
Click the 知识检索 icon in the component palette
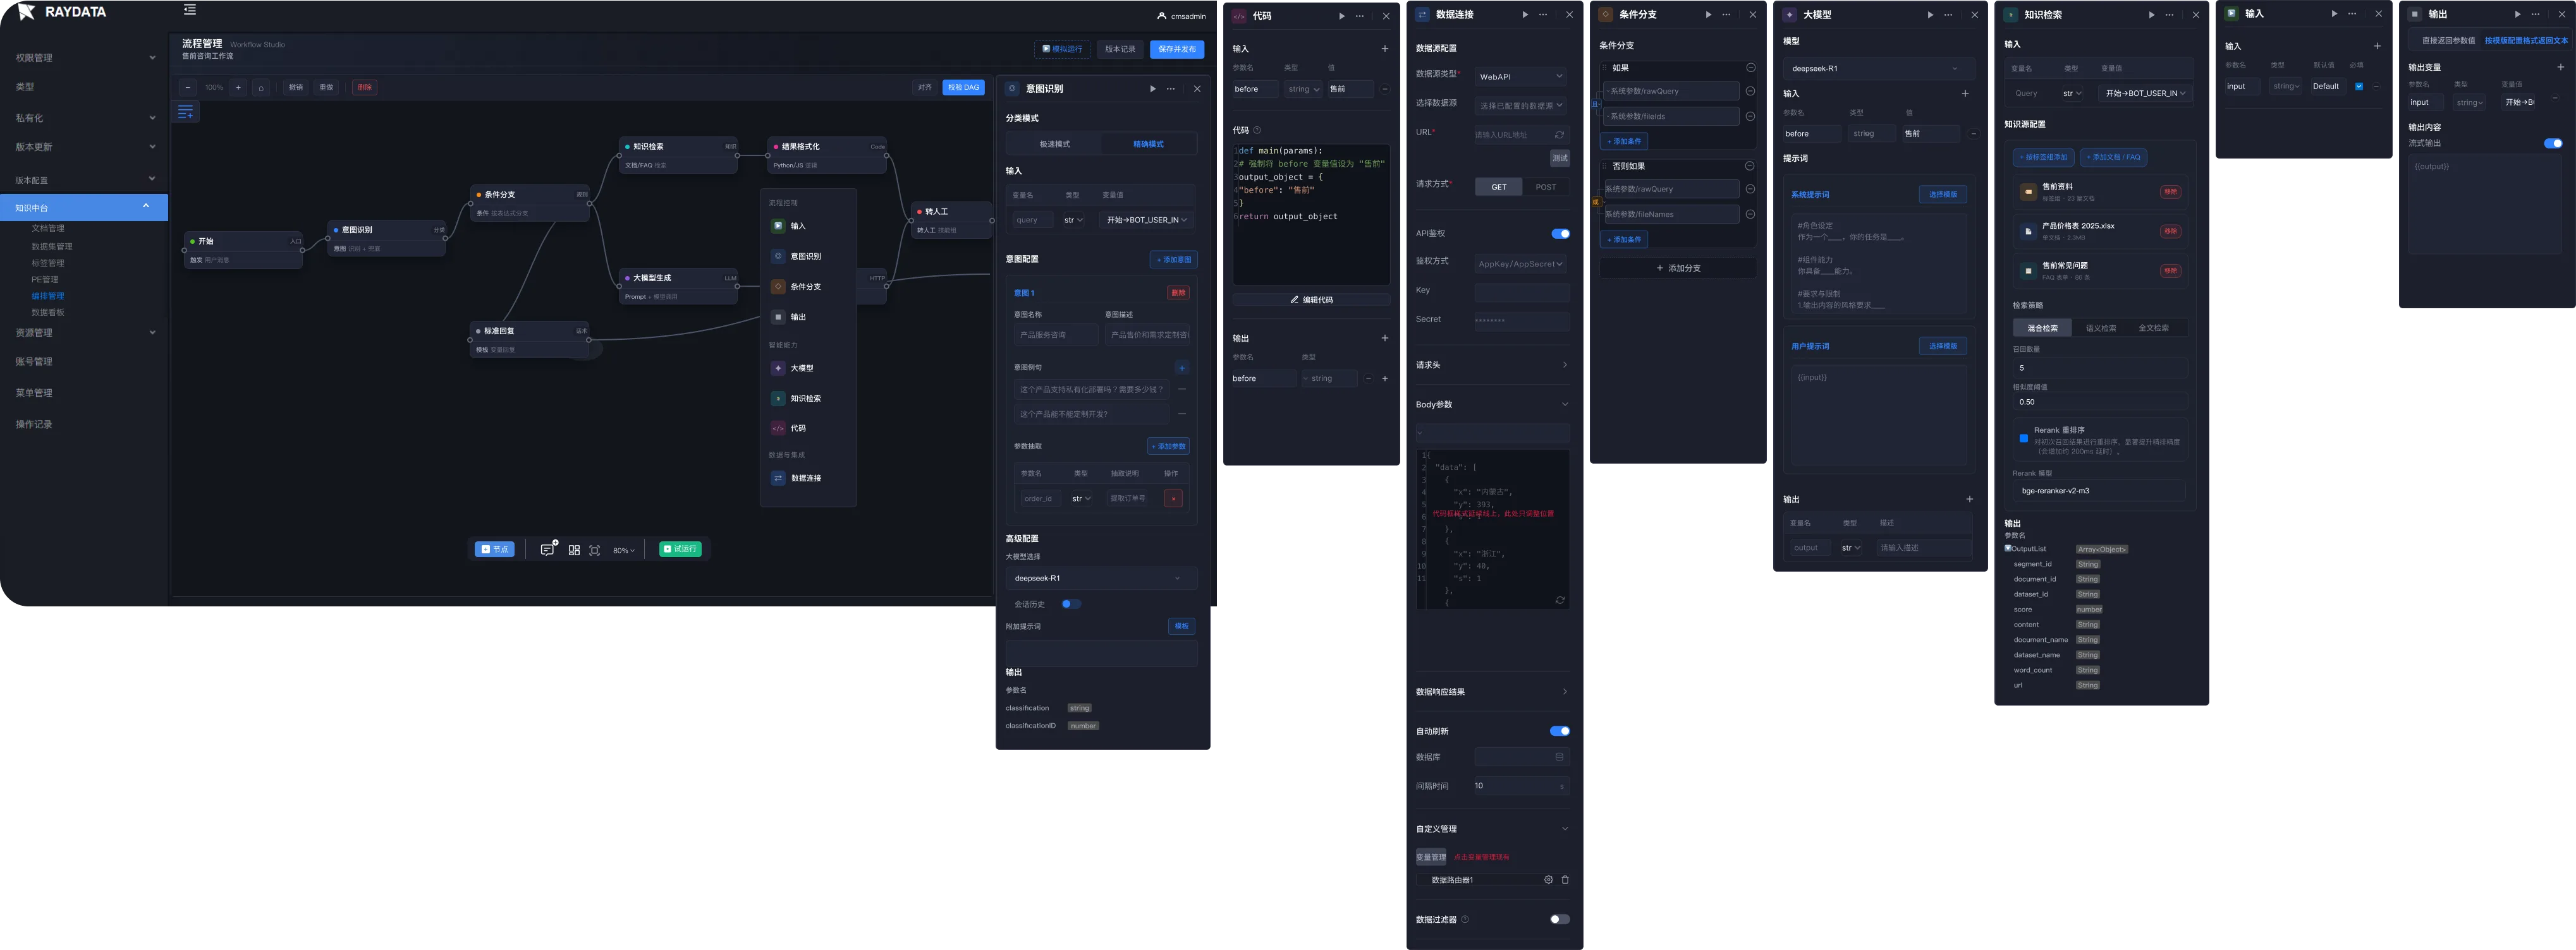coord(778,399)
